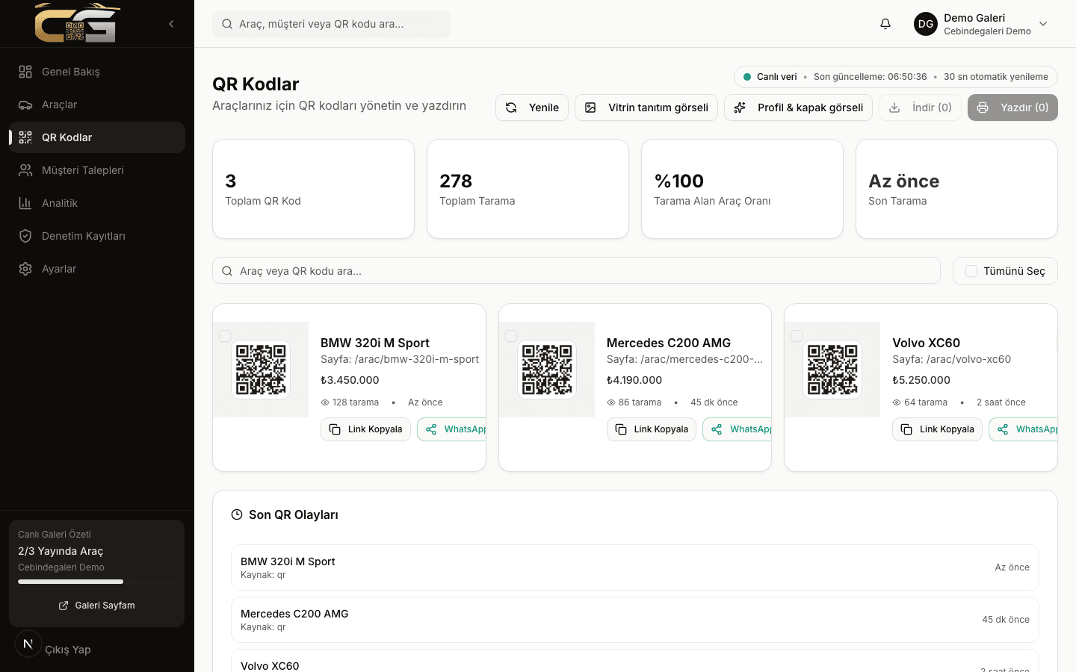Select QR Kodlar menu item
Screen dimensions: 1076x672
click(97, 137)
